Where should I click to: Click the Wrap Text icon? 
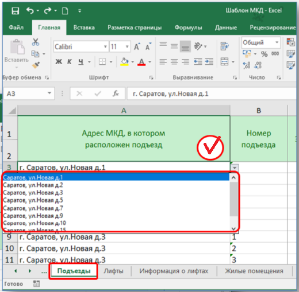coord(224,46)
